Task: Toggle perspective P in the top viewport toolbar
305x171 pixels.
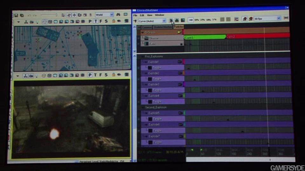Action: coord(90,21)
